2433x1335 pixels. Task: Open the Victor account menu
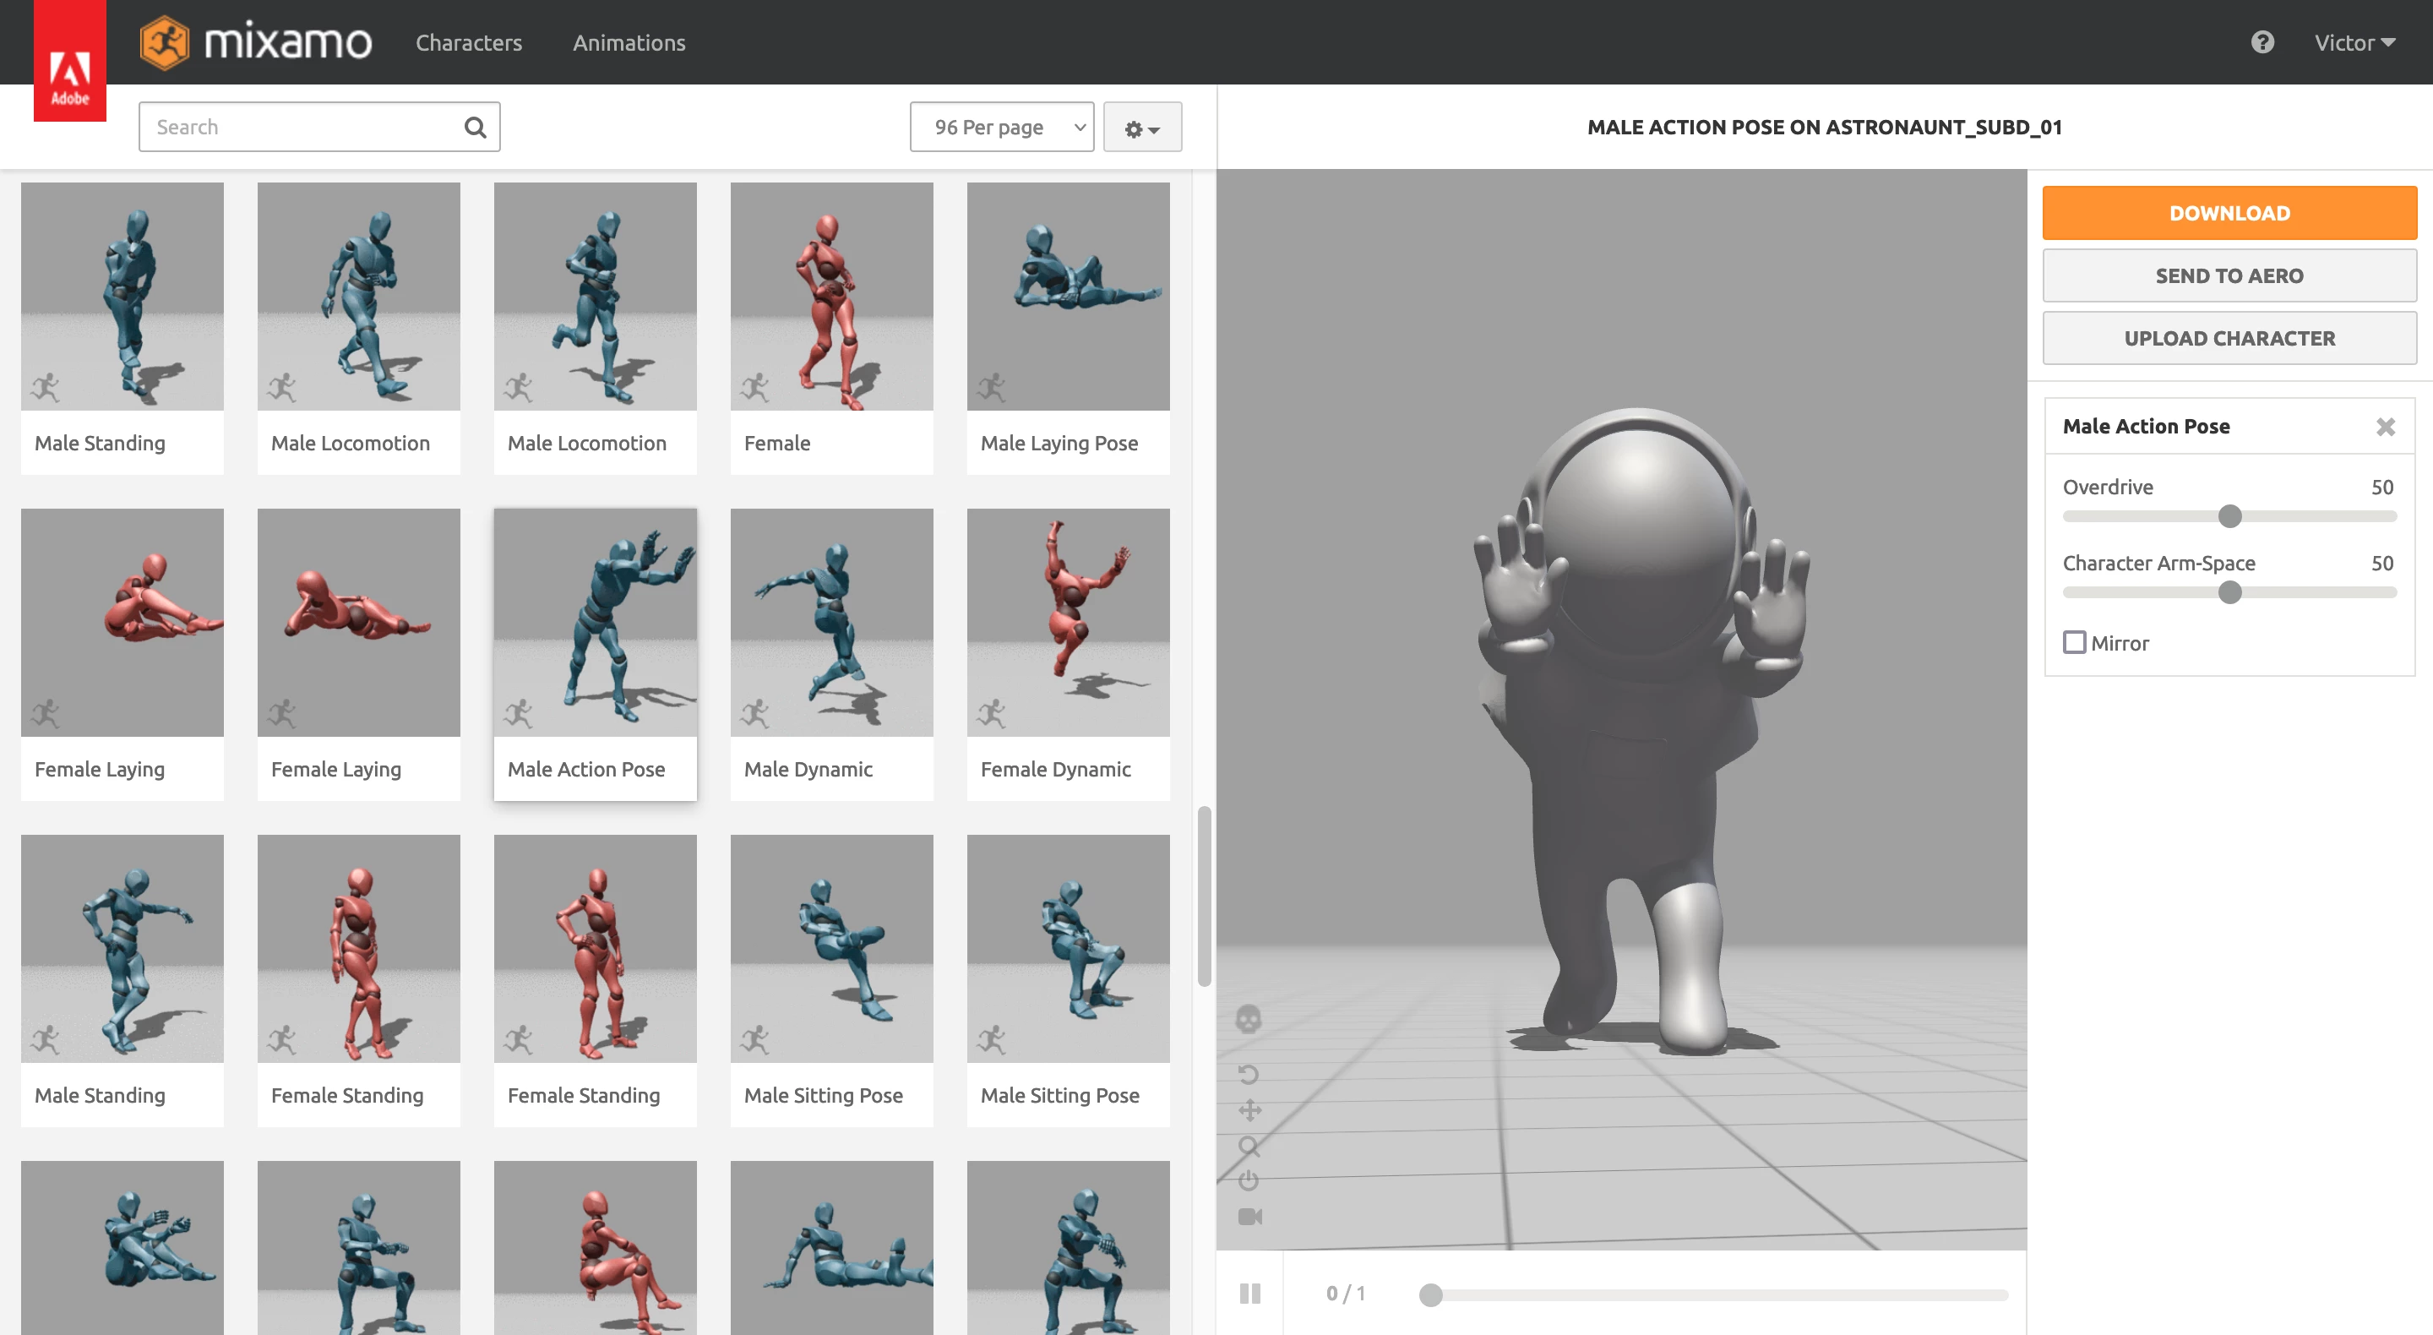pos(2354,42)
